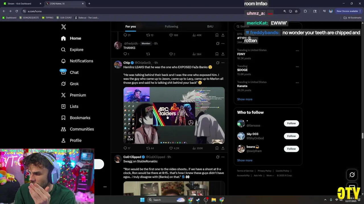The height and width of the screenshot is (204, 364).
Task: Bookmark this page with star icon
Action: 296,11
